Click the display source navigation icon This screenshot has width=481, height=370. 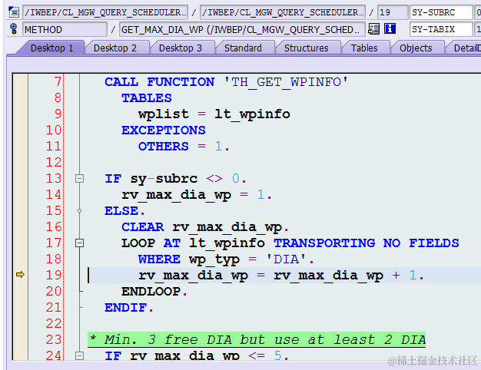point(374,29)
